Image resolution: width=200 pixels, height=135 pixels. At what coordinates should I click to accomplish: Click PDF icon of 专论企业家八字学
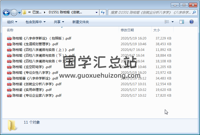pos(9,96)
